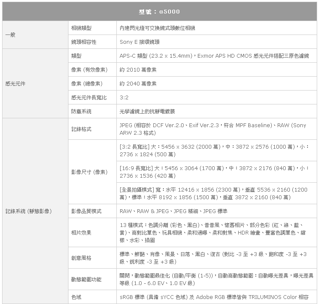Viewport: 318px width, 304px height.
Task: Click the 影像品質模式 label
Action: click(87, 211)
